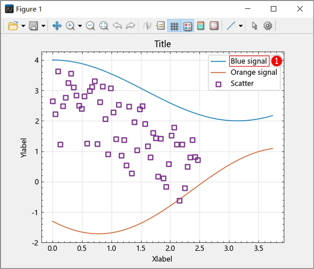Click the Figure 1 window app icon
Image resolution: width=314 pixels, height=269 pixels.
[x=9, y=9]
